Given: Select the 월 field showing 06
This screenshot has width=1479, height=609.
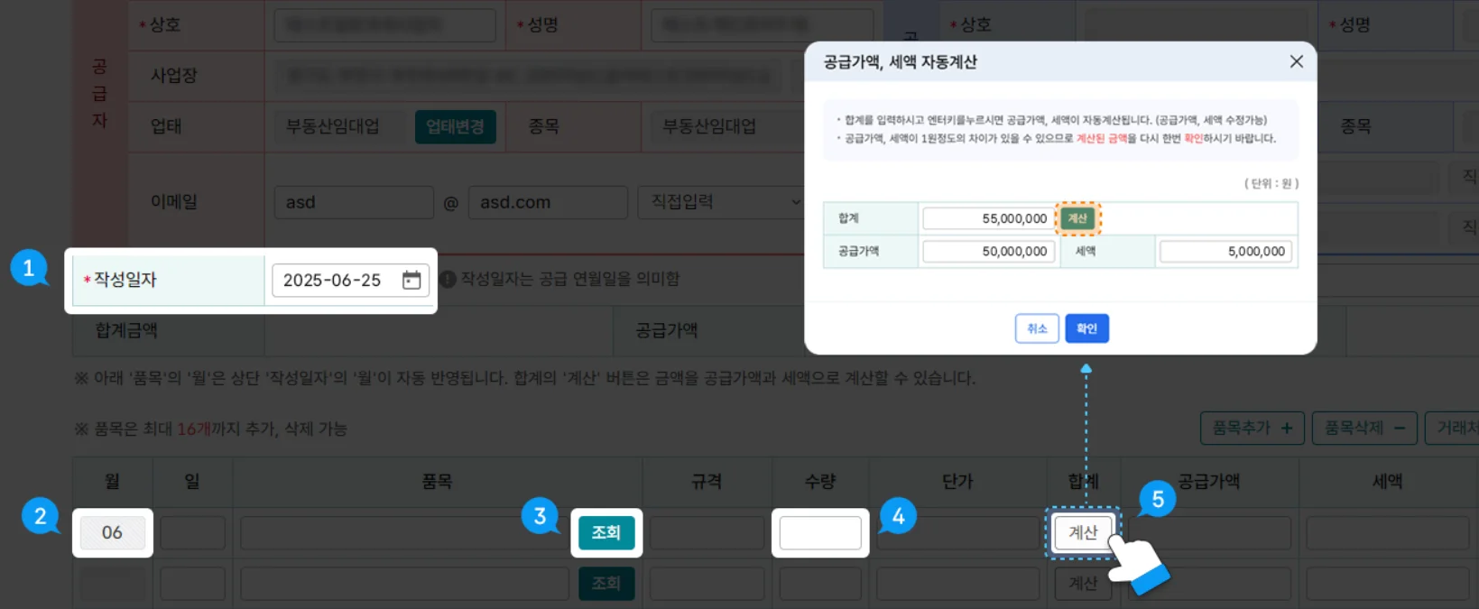Looking at the screenshot, I should click(112, 533).
